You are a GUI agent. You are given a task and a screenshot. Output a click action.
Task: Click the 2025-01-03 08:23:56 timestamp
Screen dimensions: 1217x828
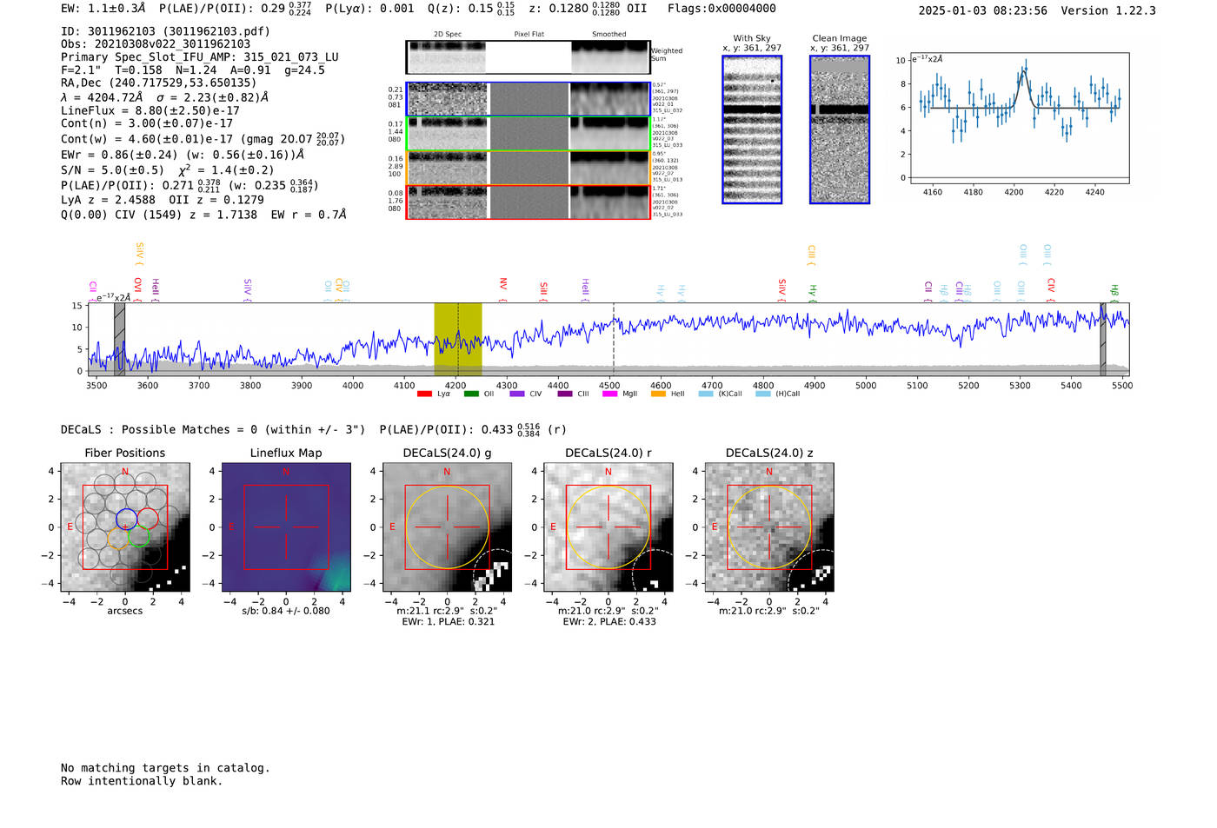[983, 11]
